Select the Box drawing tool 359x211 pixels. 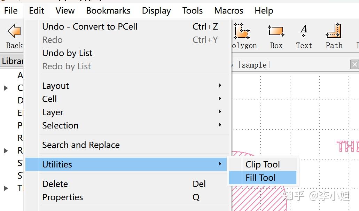click(x=276, y=35)
